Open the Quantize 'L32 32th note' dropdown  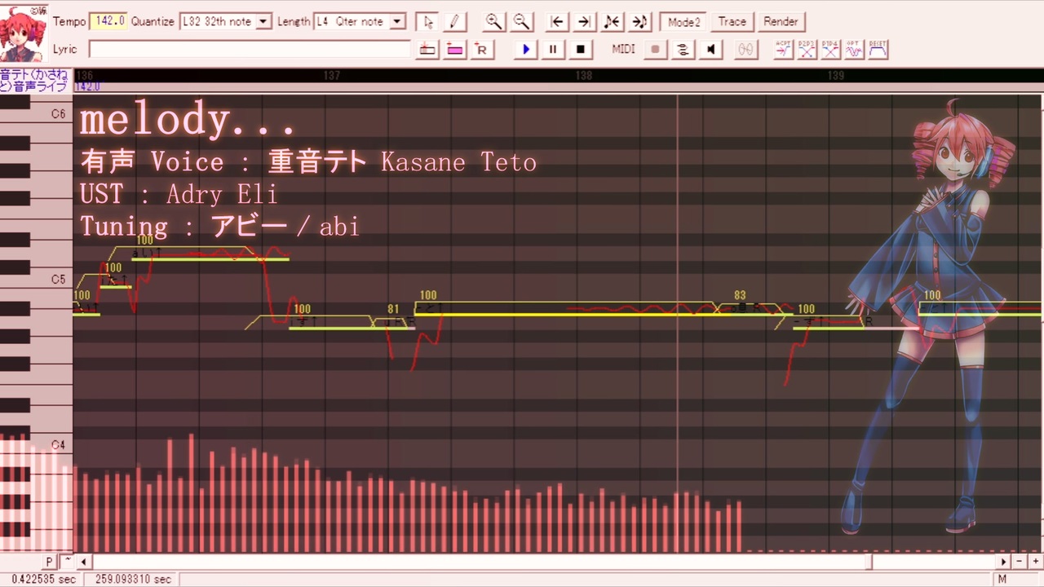pos(263,21)
